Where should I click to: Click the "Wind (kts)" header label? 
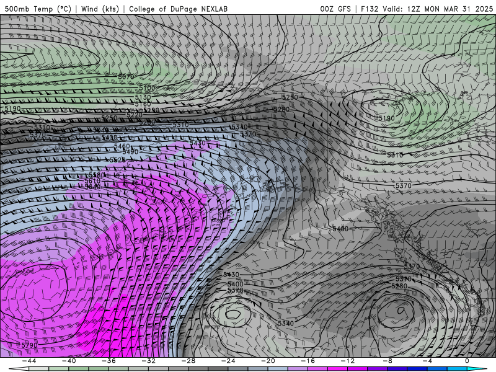click(x=100, y=9)
